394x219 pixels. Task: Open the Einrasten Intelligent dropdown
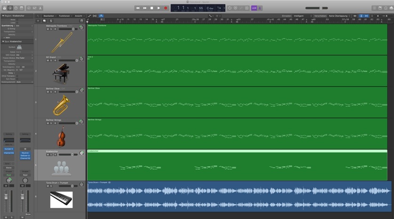tap(303, 16)
